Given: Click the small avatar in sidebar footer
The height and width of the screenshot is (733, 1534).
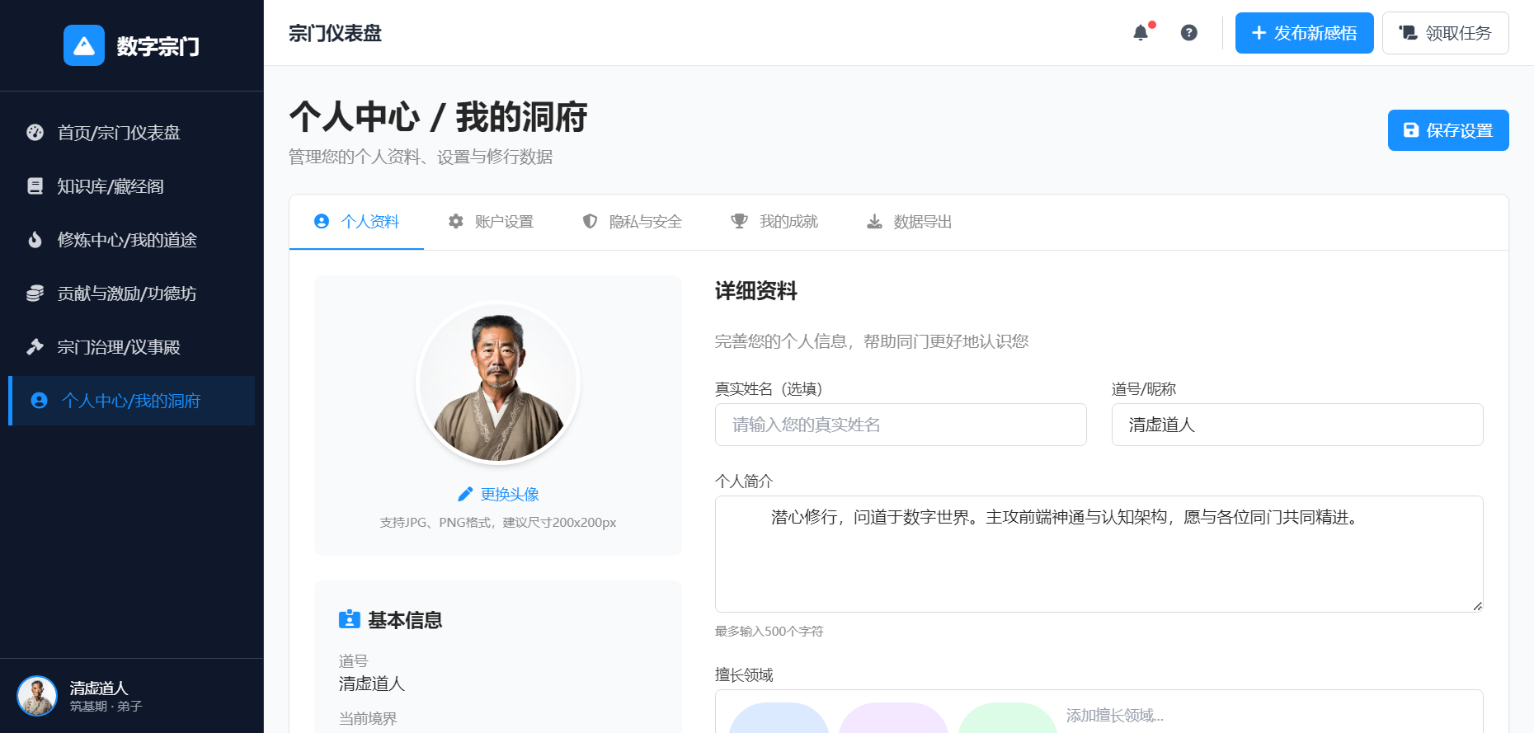Looking at the screenshot, I should click(37, 696).
